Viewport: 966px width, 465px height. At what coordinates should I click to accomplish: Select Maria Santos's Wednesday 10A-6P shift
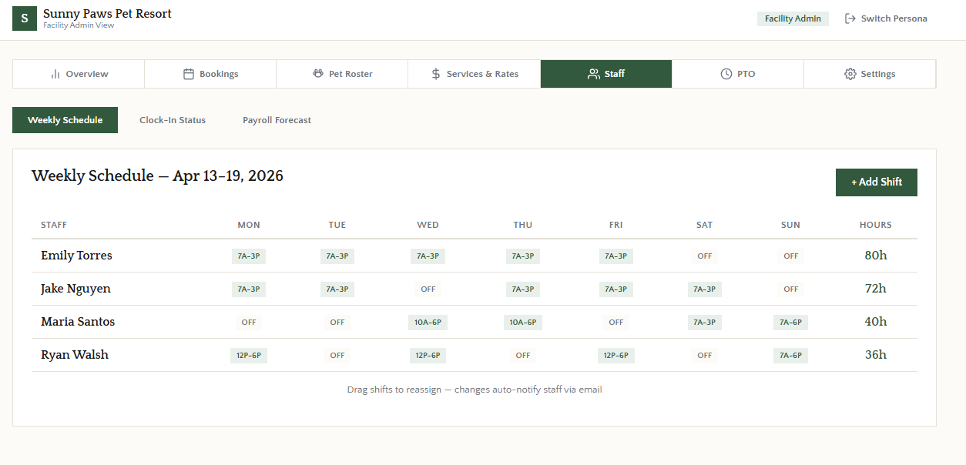coord(428,322)
